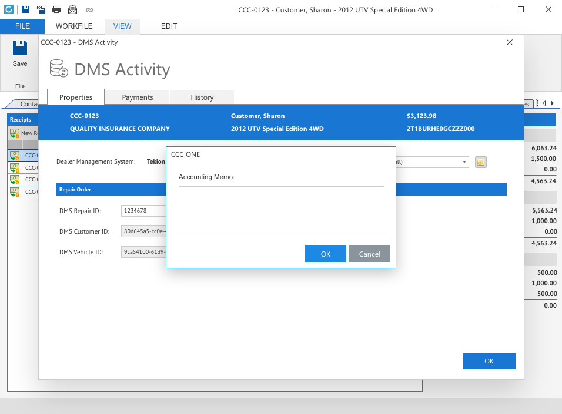Close the DMS Activity dialog
The image size is (562, 414).
509,42
